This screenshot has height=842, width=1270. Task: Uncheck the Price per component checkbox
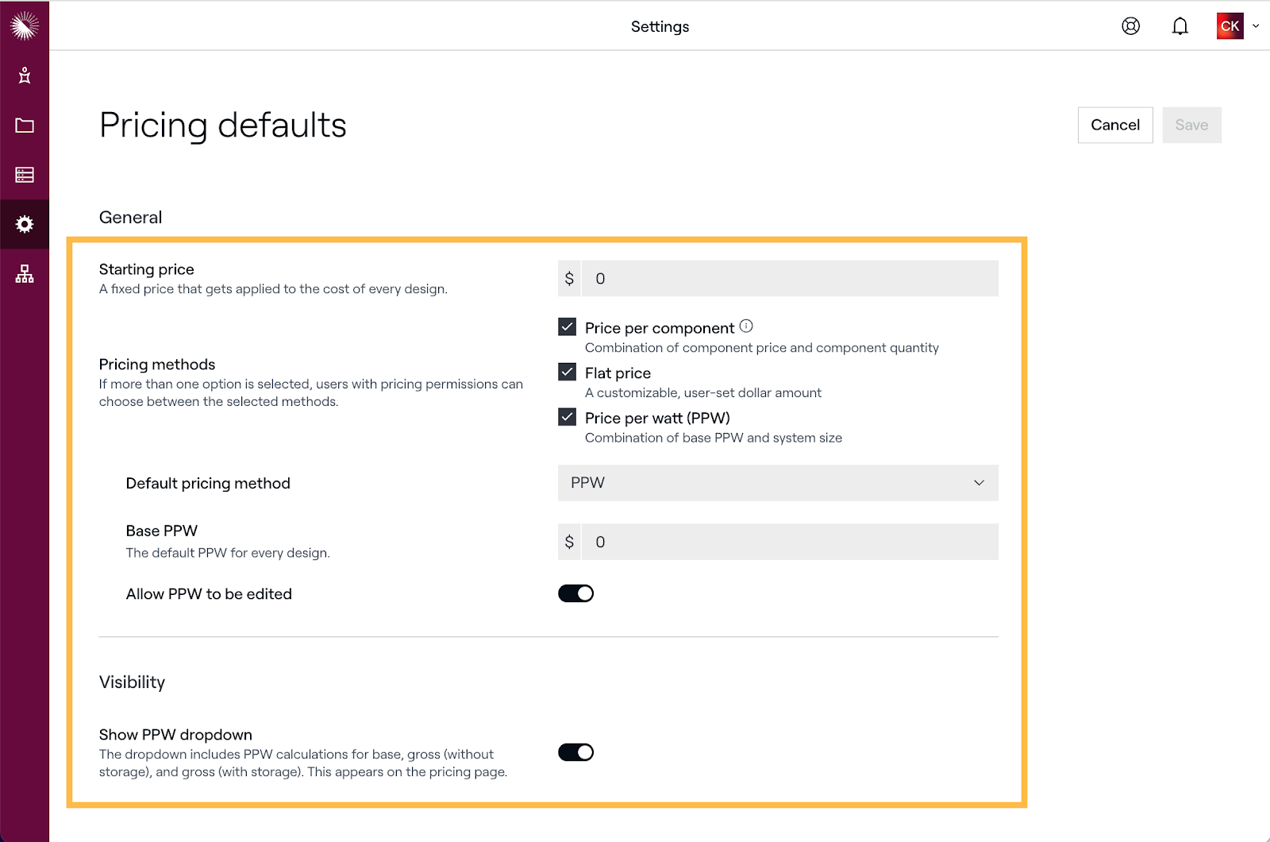point(568,326)
